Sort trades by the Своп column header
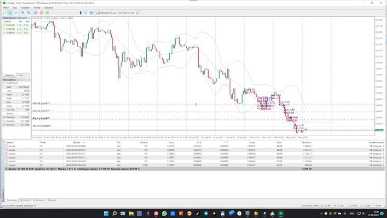Viewport: 387px width, 218px height. (279, 142)
